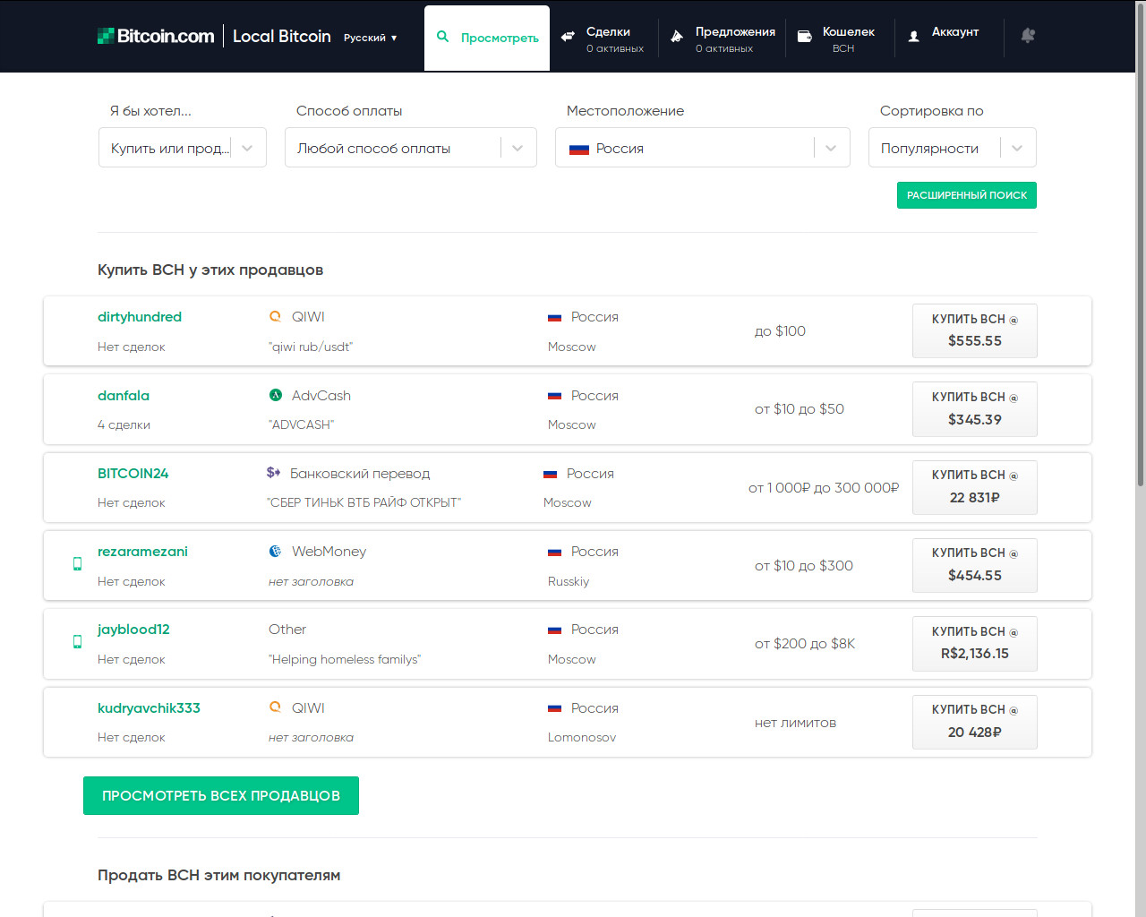
Task: Click ПРОСМОТРЕТЬ ВСЕХ ПРОДАВЦОВ button
Action: pyautogui.click(x=221, y=795)
